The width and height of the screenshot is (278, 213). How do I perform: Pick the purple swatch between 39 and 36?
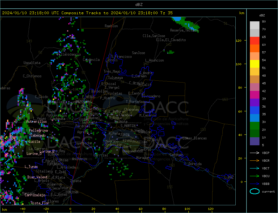[255, 102]
